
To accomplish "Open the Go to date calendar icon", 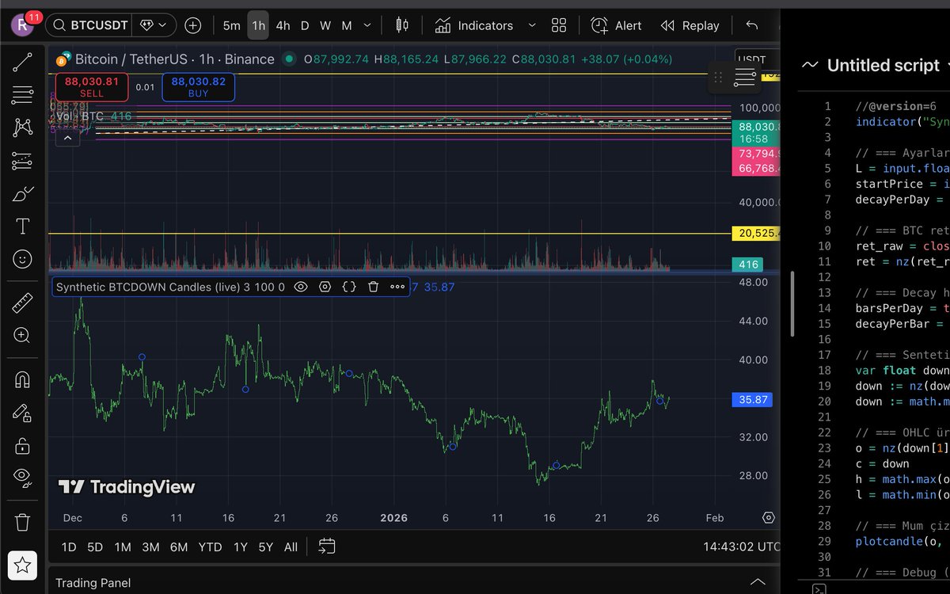I will coord(326,546).
